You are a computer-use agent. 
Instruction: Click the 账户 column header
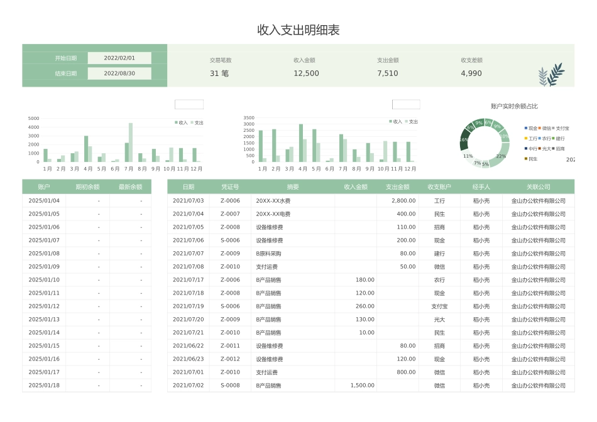click(x=44, y=187)
